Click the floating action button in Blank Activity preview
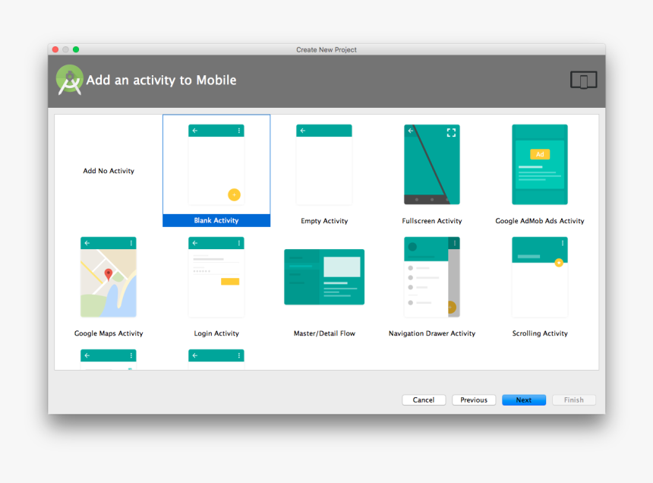Screen dimensions: 653x483 pyautogui.click(x=235, y=194)
